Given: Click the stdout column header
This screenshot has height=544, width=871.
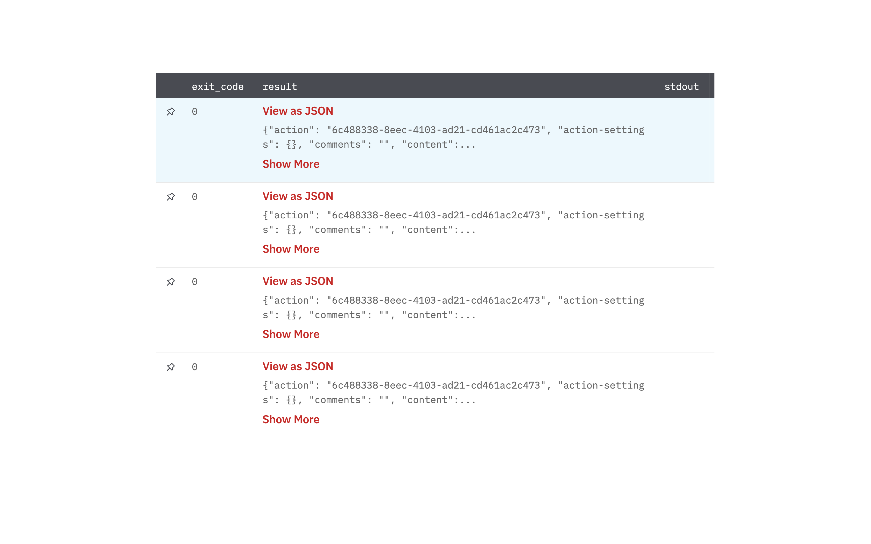Looking at the screenshot, I should [x=681, y=87].
